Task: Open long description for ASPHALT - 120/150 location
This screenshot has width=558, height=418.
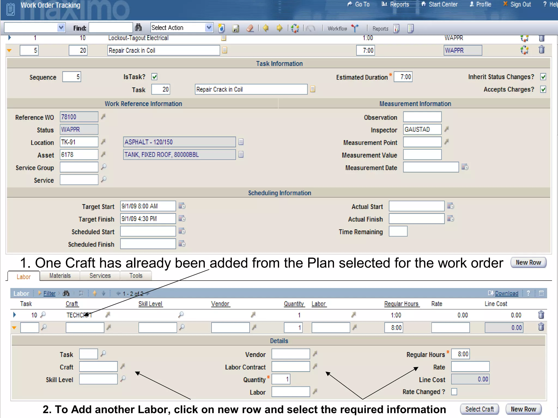Action: (241, 142)
